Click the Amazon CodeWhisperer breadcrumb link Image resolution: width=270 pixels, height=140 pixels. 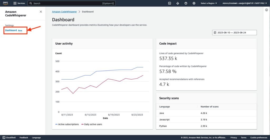(x=64, y=12)
